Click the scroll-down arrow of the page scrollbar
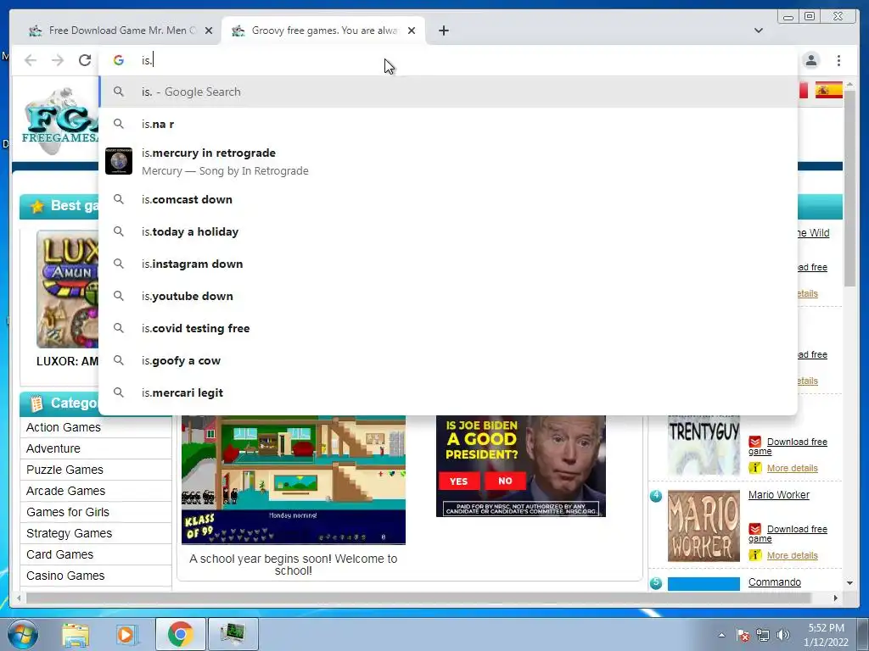This screenshot has width=869, height=651. click(x=849, y=583)
